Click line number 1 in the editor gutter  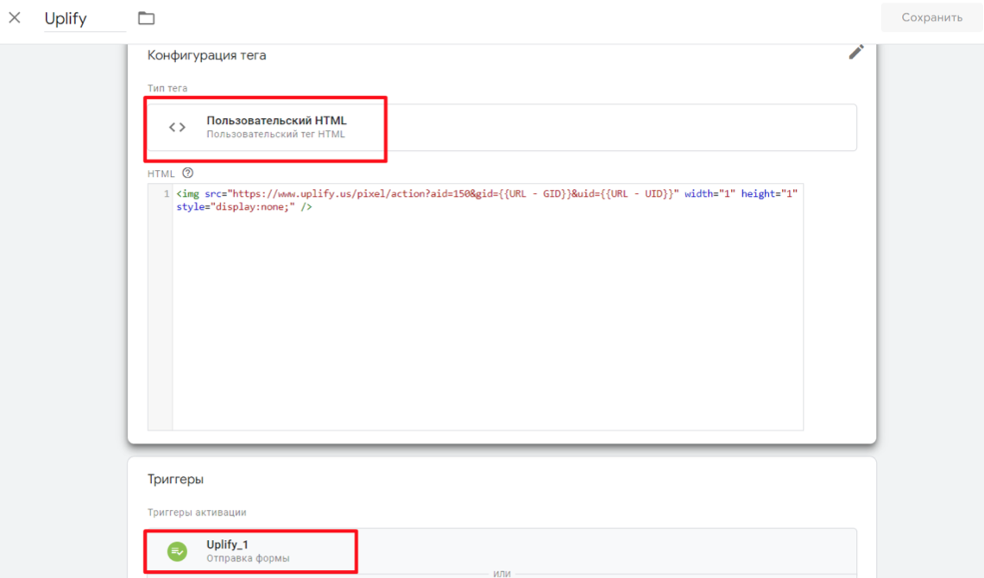[167, 194]
